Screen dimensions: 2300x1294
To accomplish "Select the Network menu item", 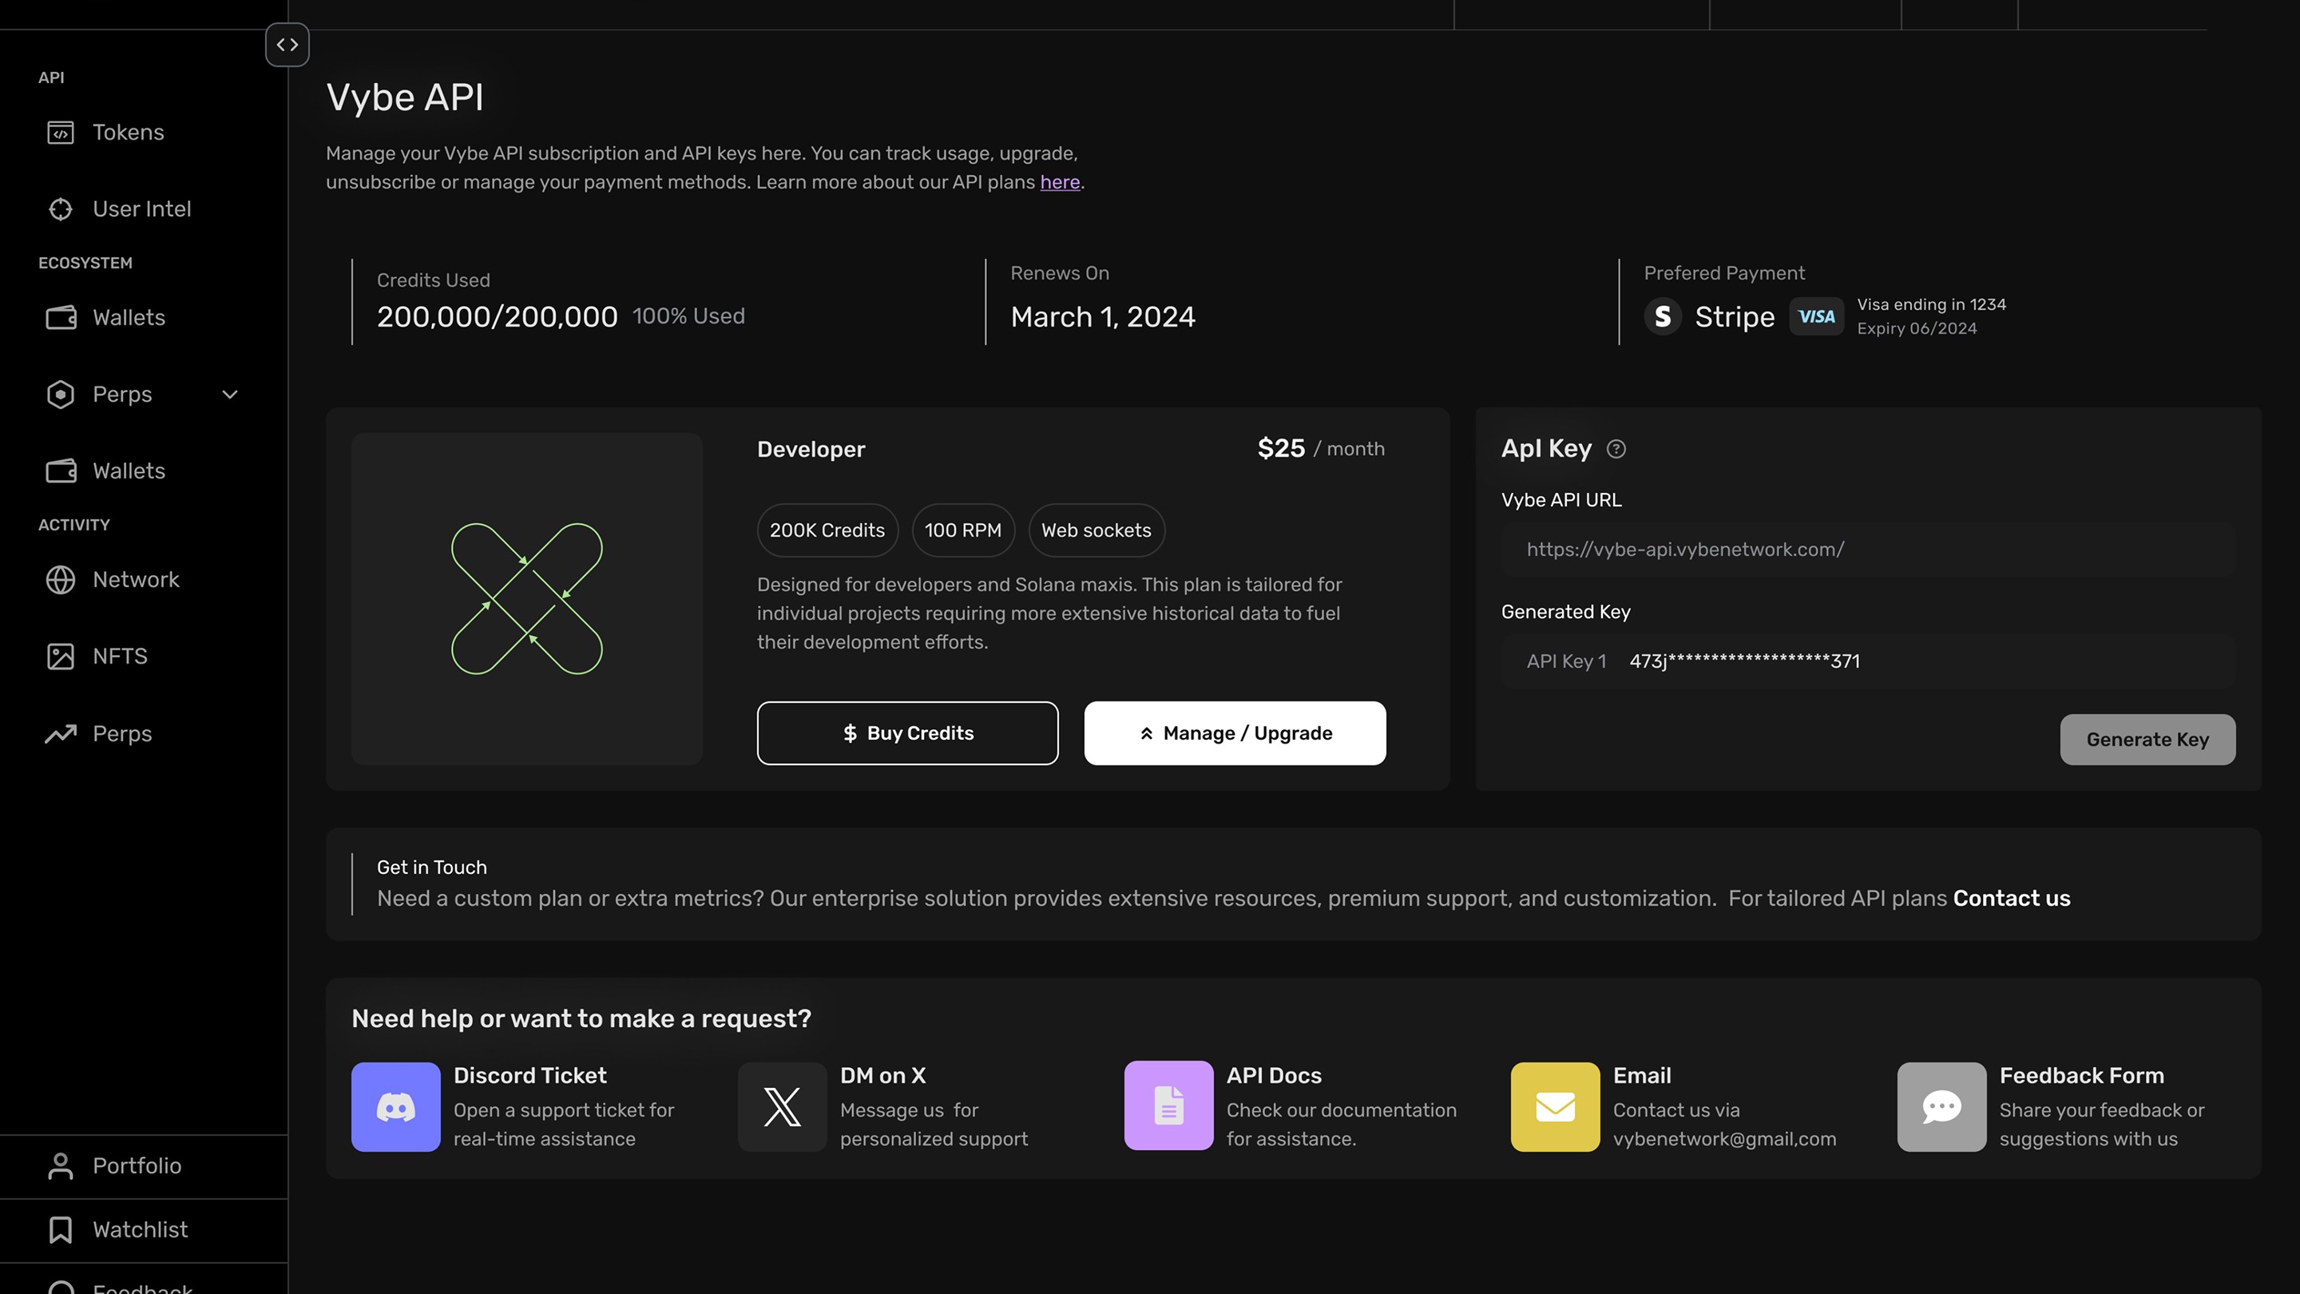I will pyautogui.click(x=136, y=580).
